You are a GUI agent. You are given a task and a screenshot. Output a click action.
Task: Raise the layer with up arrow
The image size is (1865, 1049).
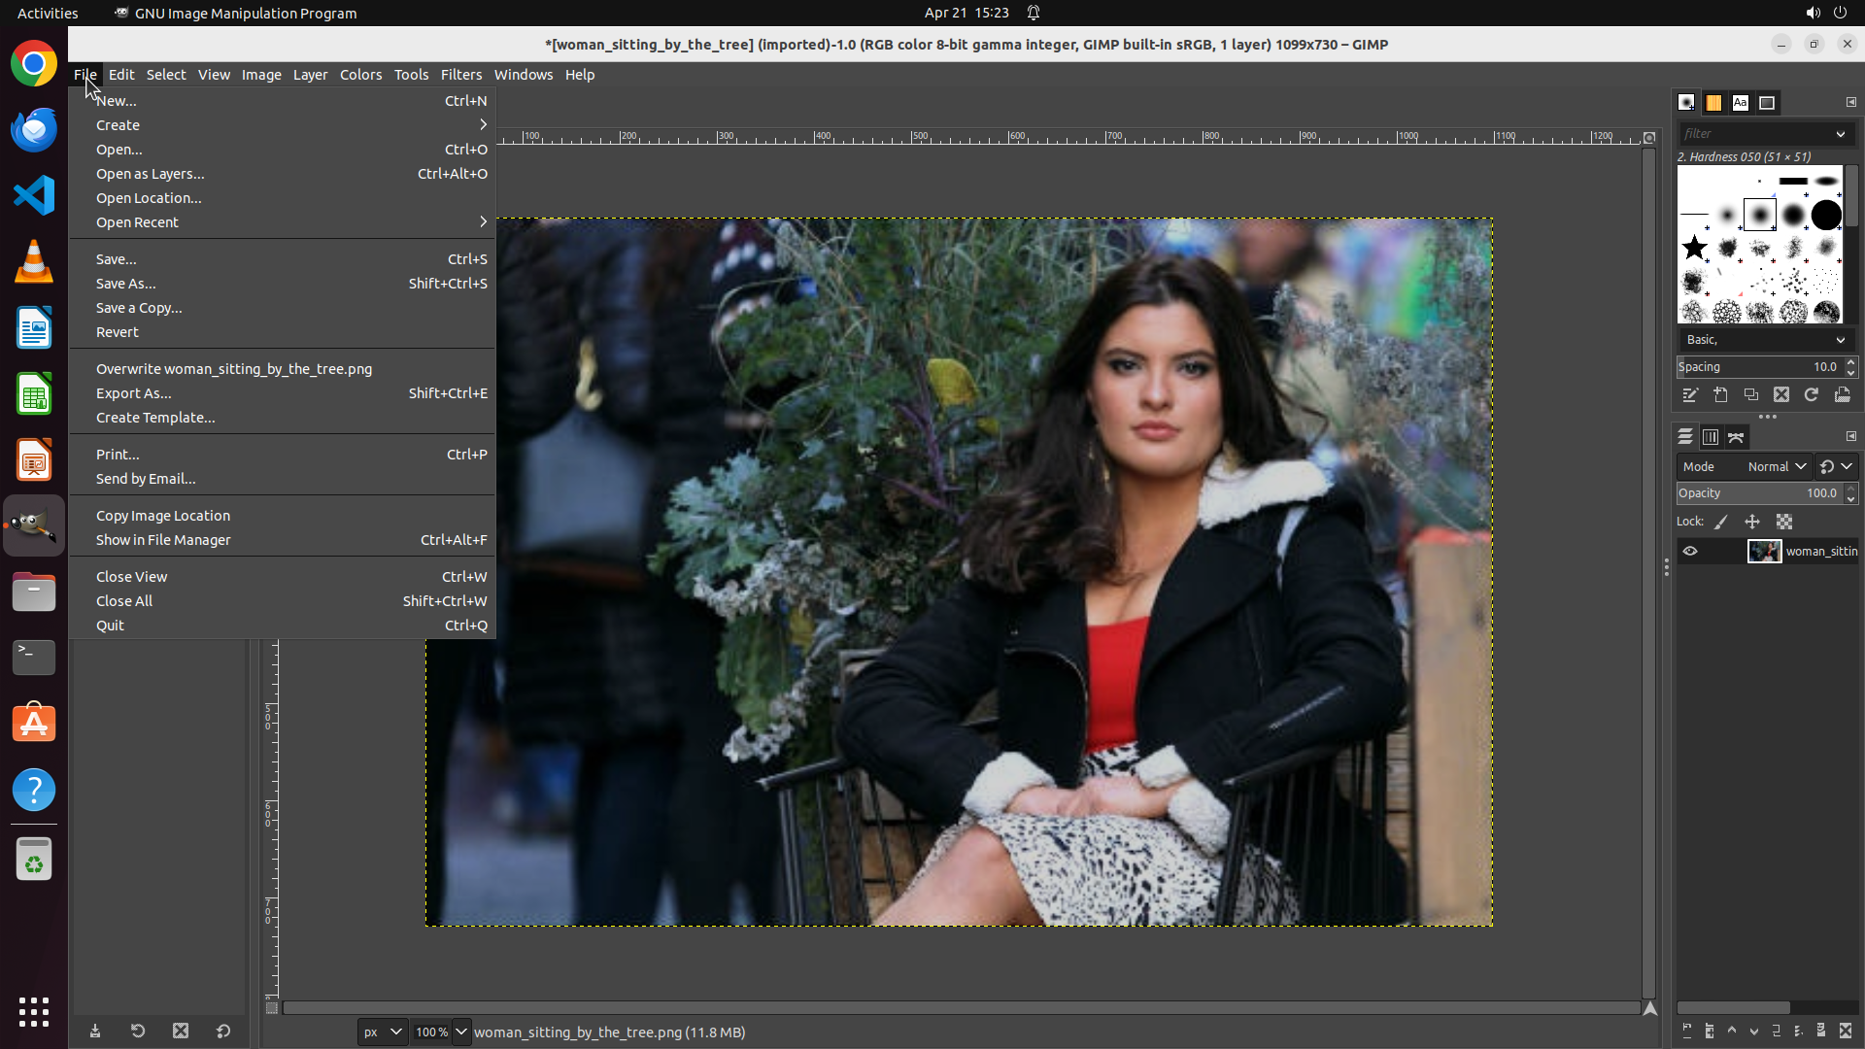(x=1732, y=1032)
